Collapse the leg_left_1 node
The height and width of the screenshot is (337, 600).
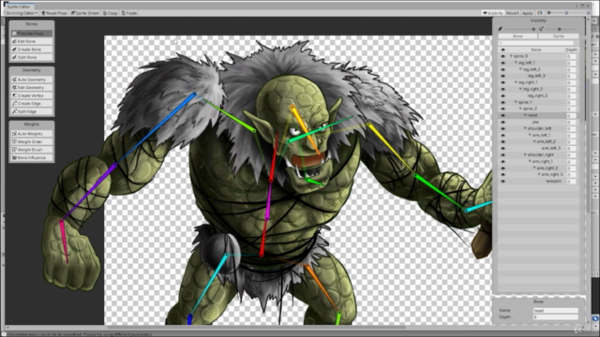516,63
